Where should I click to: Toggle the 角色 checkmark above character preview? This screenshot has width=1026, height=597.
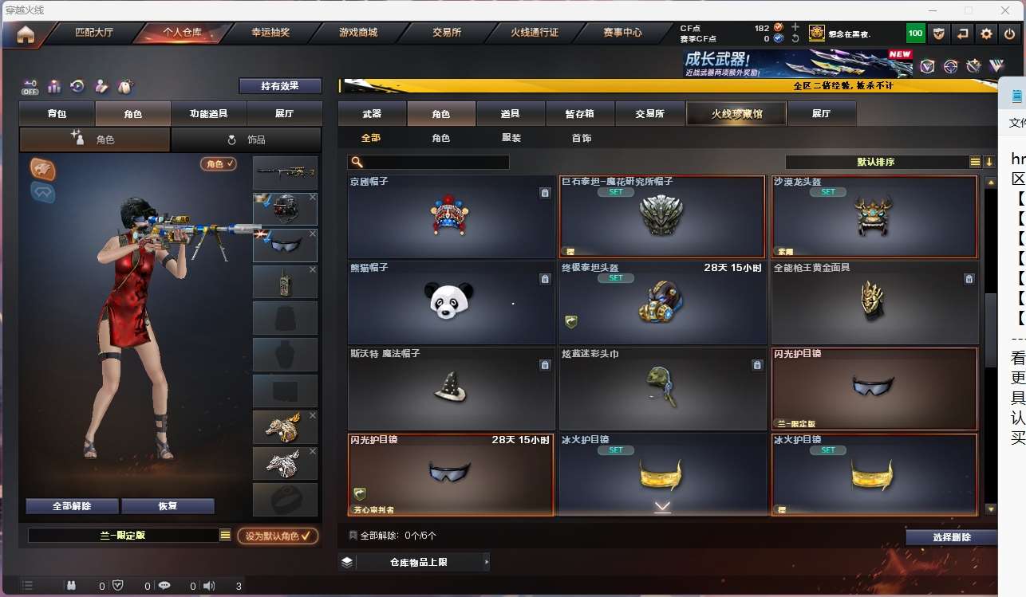[219, 164]
